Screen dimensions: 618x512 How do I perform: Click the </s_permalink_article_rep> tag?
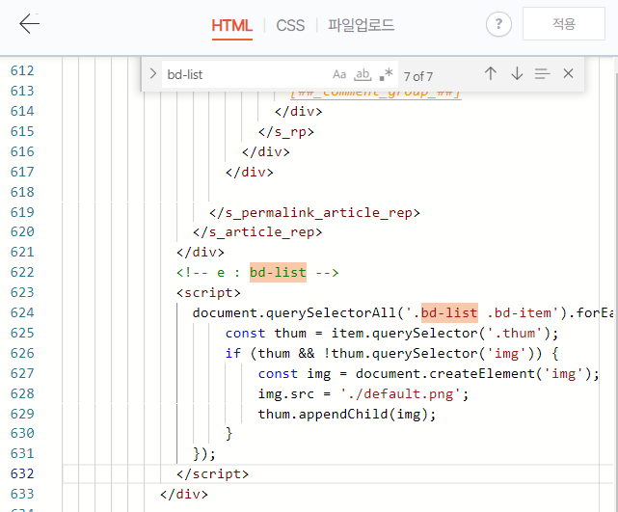(x=314, y=213)
